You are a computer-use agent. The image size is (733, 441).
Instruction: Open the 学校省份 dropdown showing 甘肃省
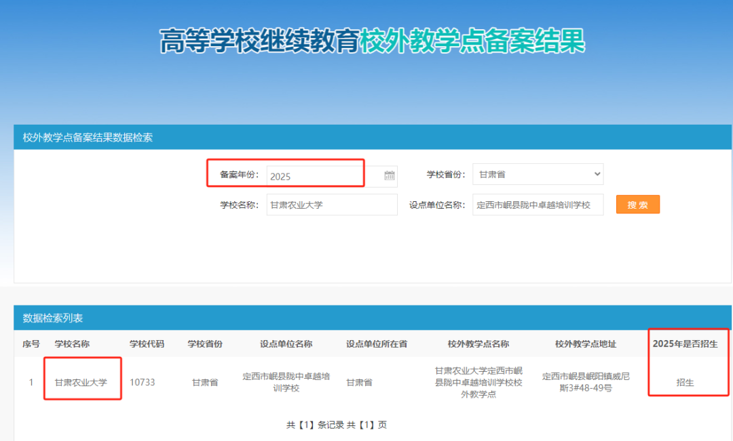(x=538, y=174)
